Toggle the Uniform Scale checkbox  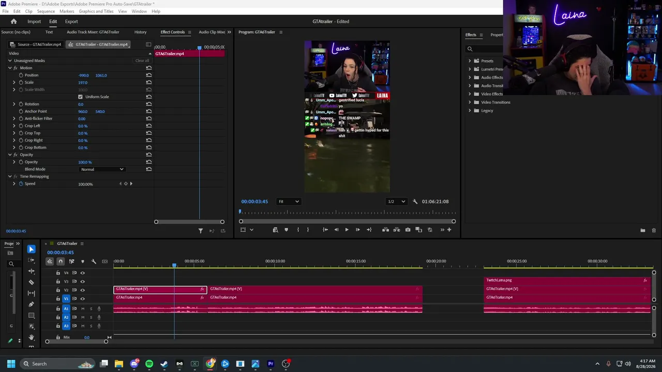[x=80, y=97]
